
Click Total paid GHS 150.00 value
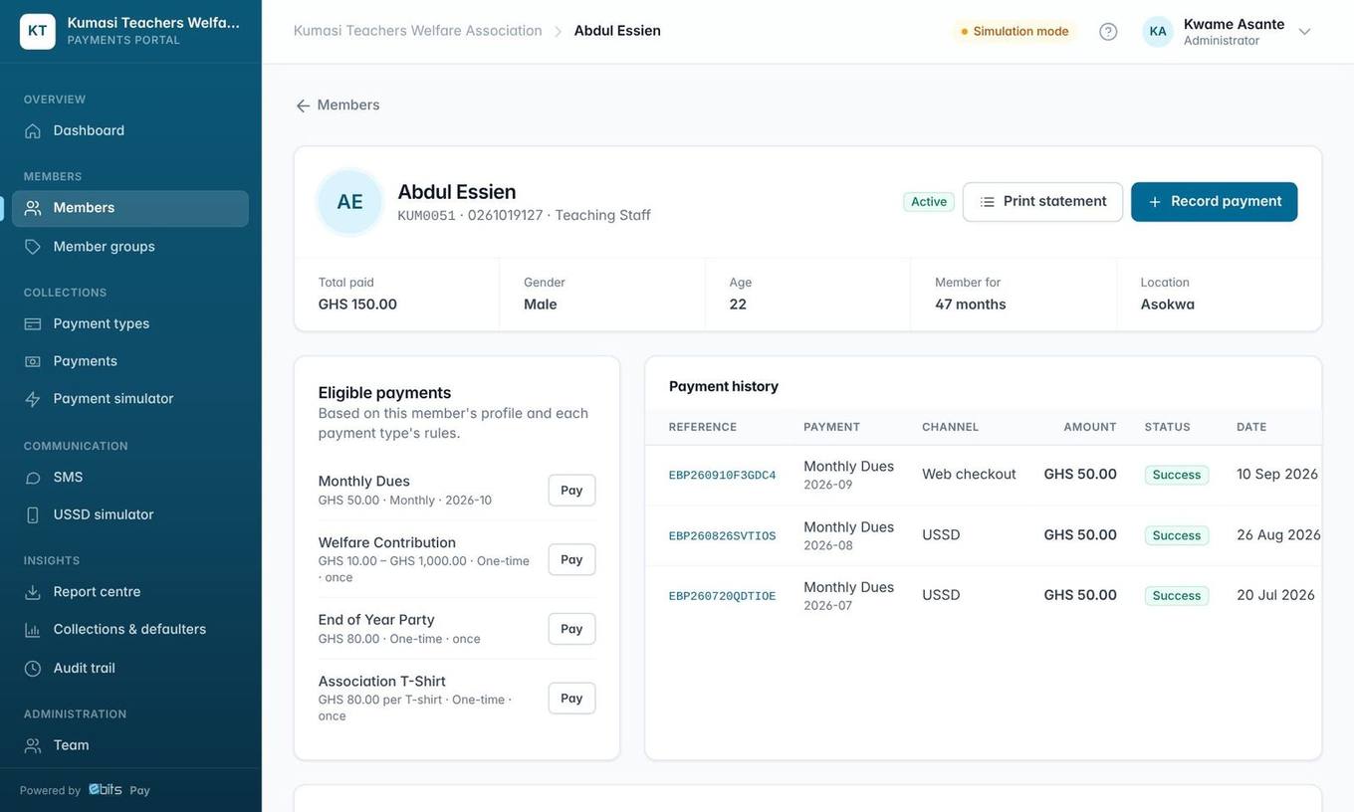point(357,304)
